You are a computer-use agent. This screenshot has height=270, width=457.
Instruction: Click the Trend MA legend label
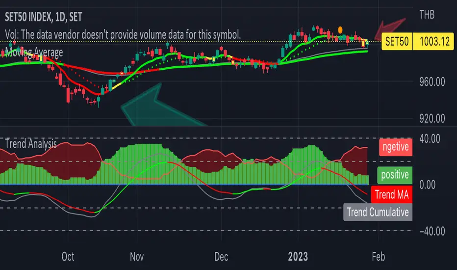click(x=392, y=194)
